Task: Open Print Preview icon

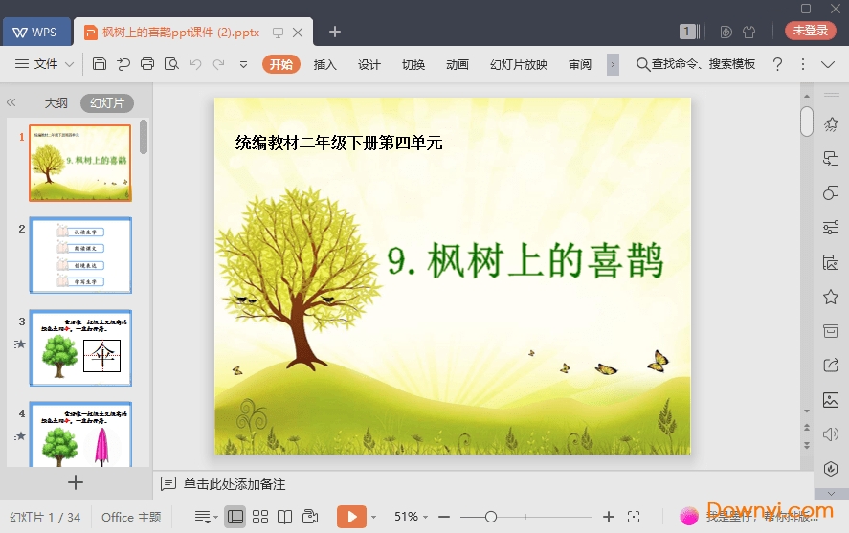Action: 171,64
